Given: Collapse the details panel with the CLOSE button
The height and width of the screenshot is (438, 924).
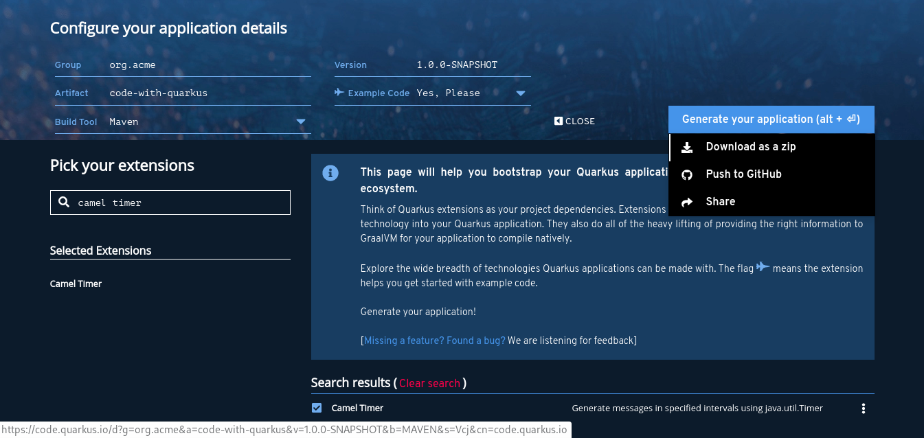Looking at the screenshot, I should tap(575, 121).
